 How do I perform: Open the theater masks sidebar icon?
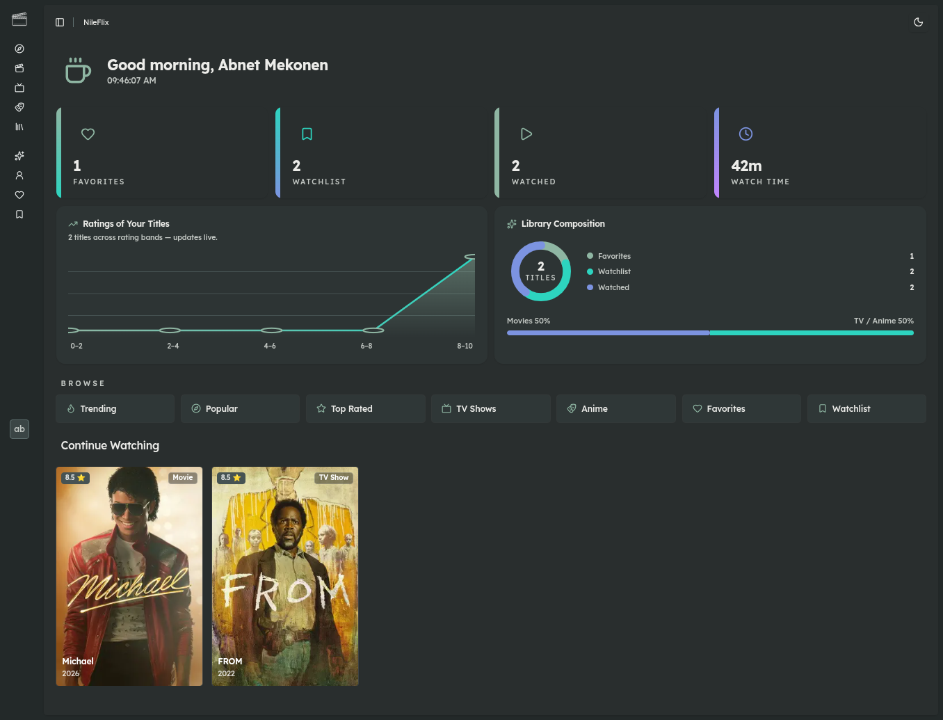pos(19,107)
